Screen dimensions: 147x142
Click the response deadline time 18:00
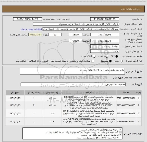pos(76,35)
